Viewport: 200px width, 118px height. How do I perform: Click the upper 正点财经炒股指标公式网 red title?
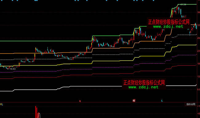point(169,22)
